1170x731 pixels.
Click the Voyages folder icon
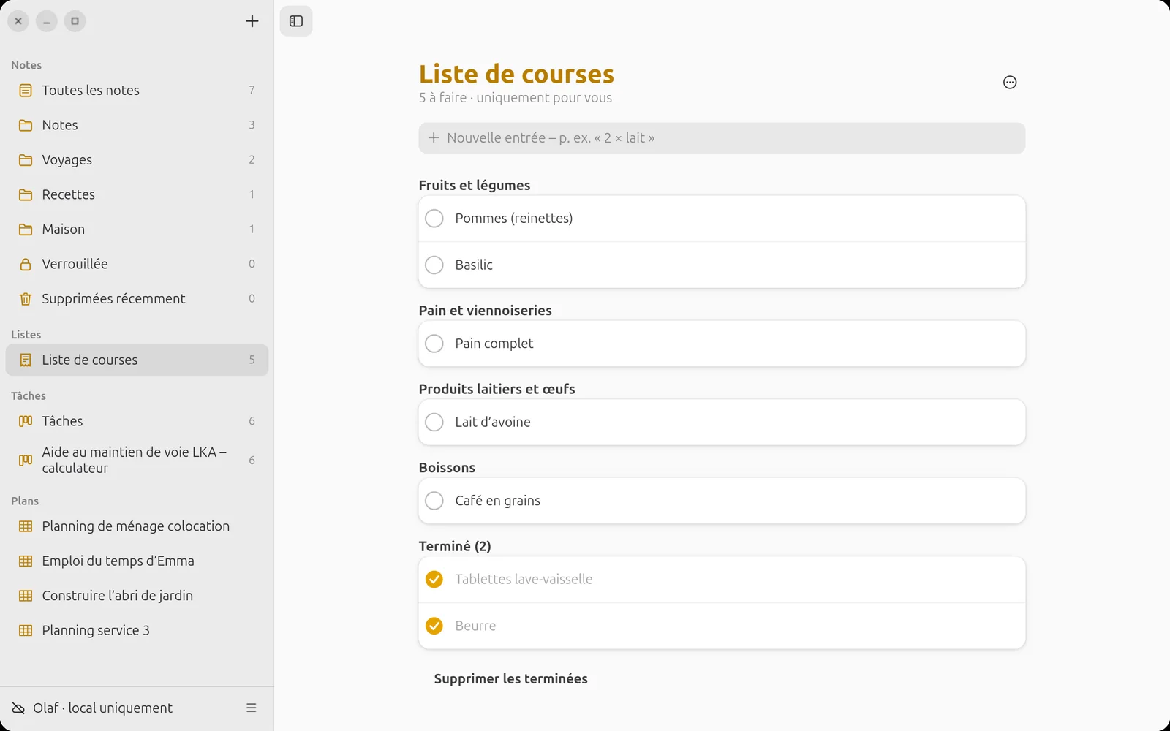point(26,160)
